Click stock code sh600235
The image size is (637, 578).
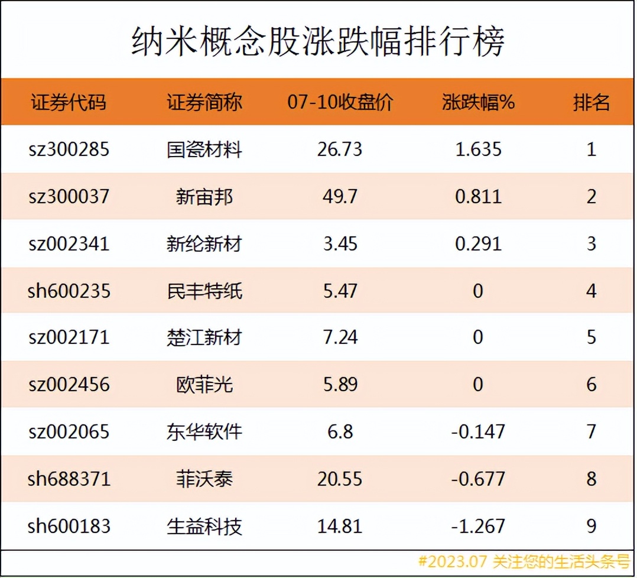[x=68, y=291]
